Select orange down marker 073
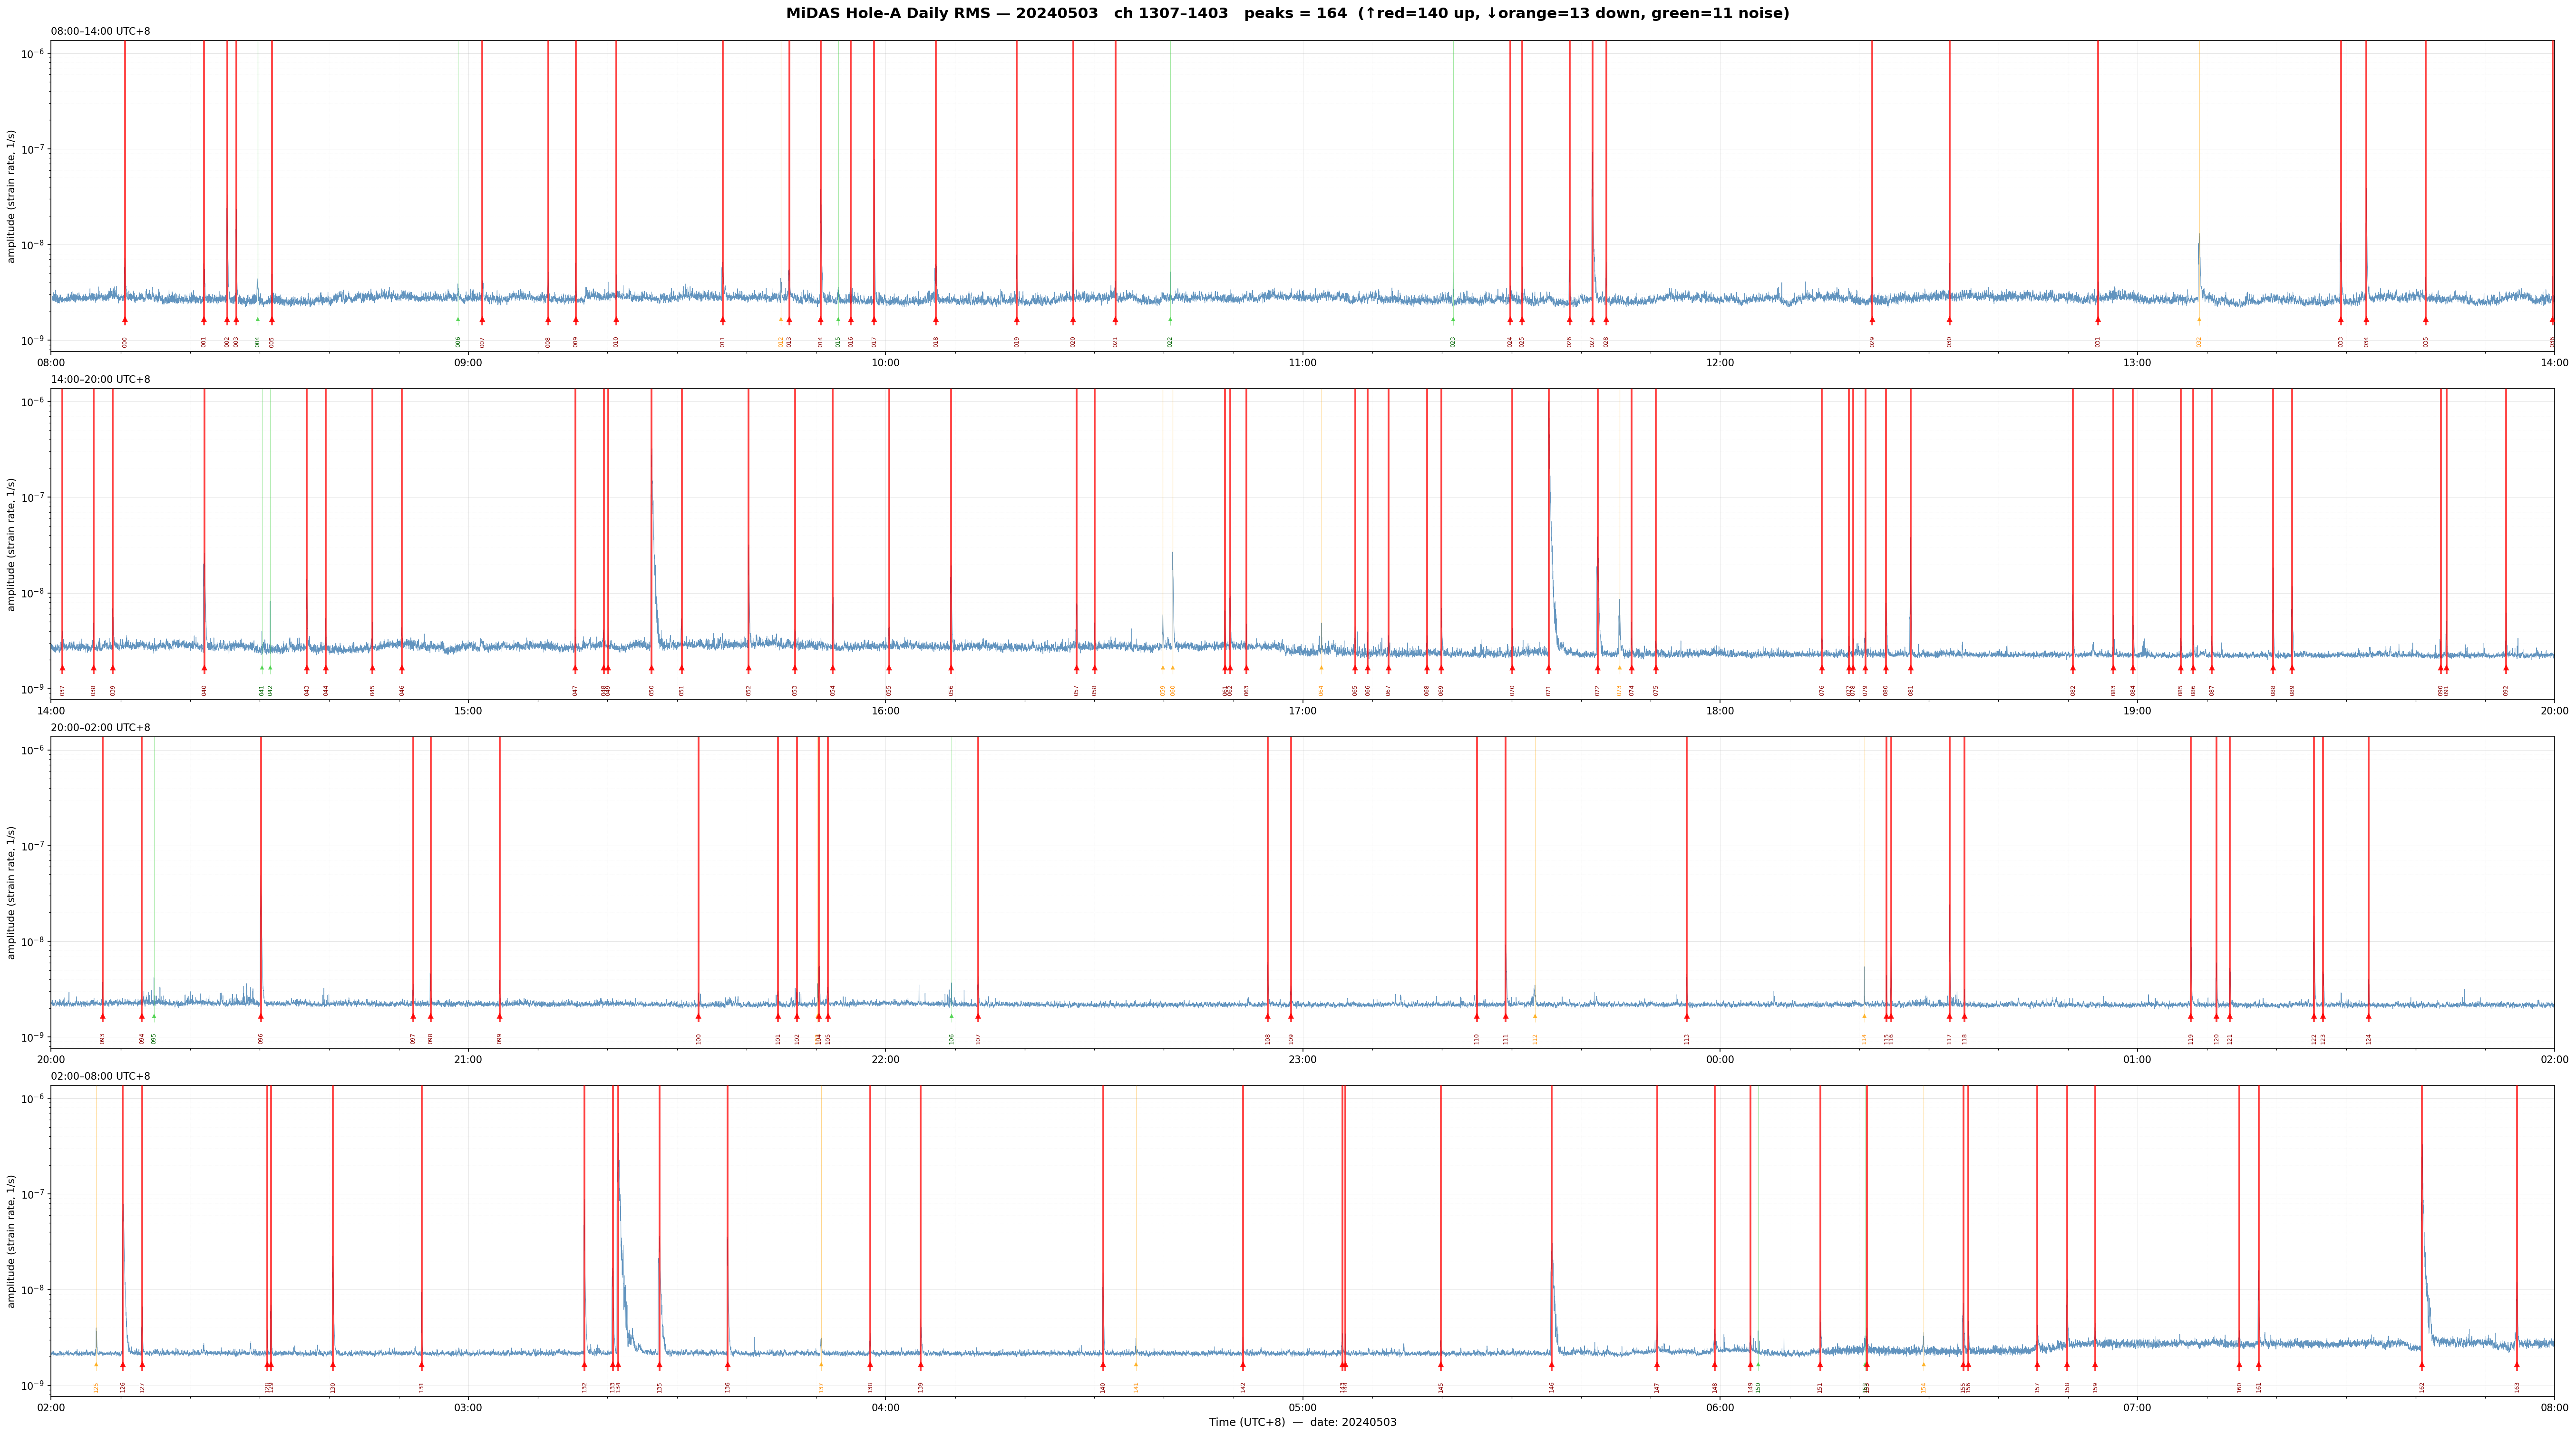Image resolution: width=2576 pixels, height=1435 pixels. [x=1620, y=668]
